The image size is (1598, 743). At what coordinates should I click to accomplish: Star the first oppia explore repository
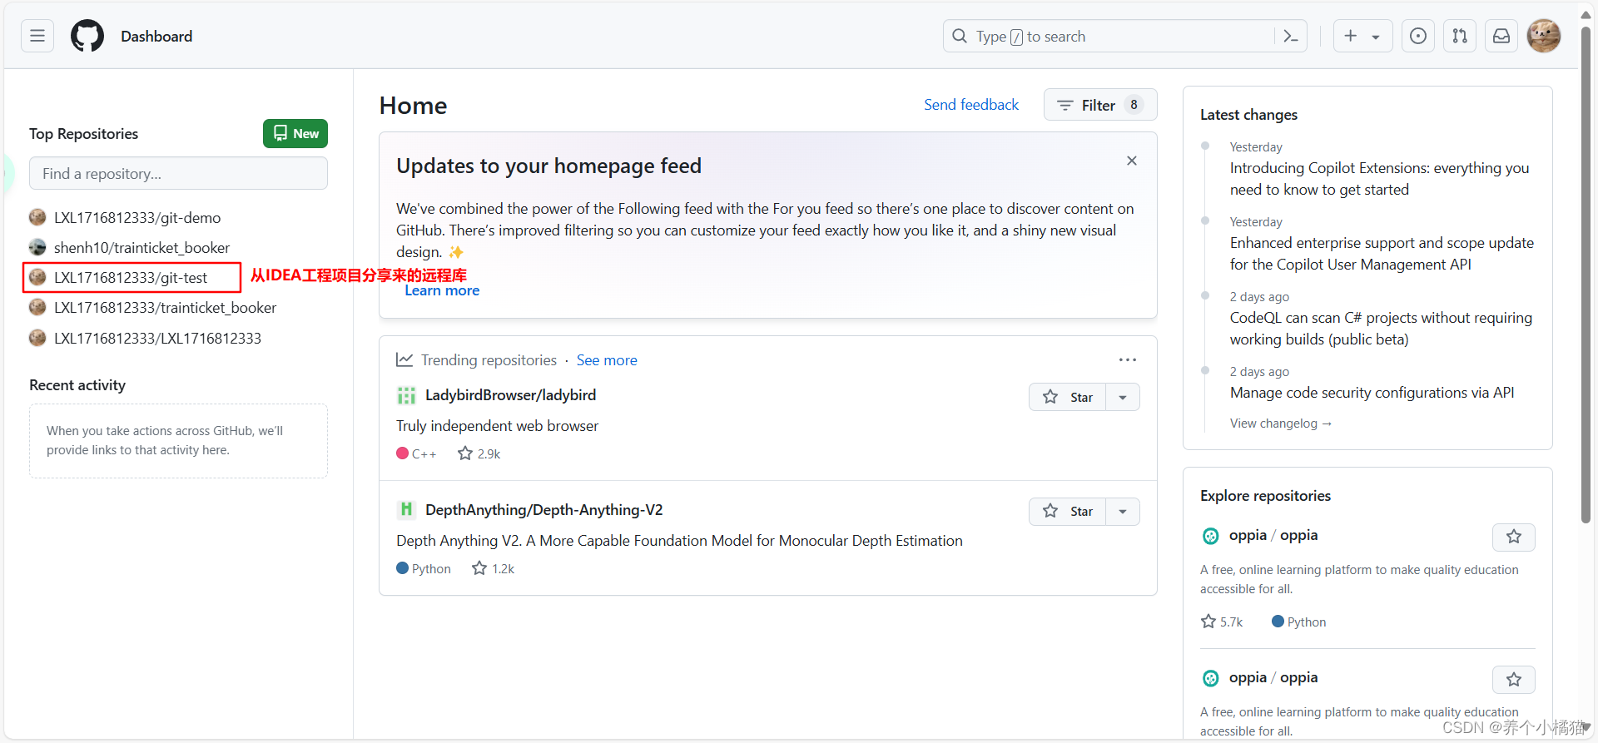[1514, 537]
